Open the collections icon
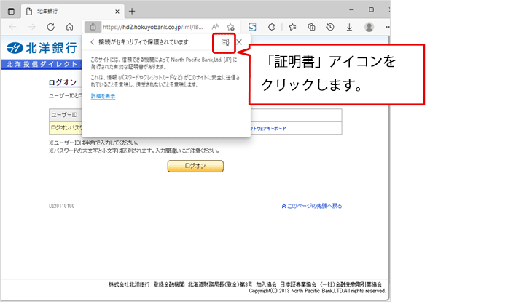Image resolution: width=532 pixels, height=304 pixels. pyautogui.click(x=311, y=27)
